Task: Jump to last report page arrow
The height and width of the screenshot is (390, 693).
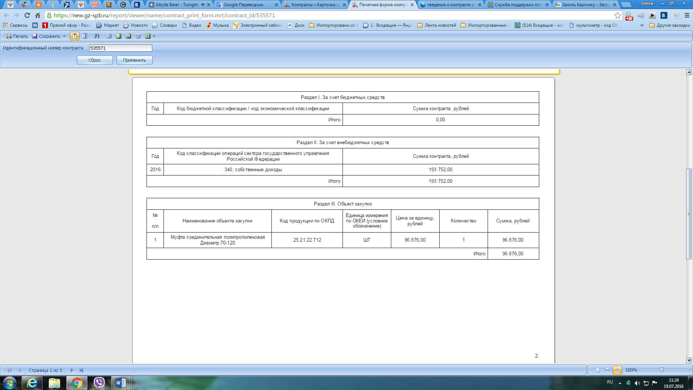Action: coord(81,370)
